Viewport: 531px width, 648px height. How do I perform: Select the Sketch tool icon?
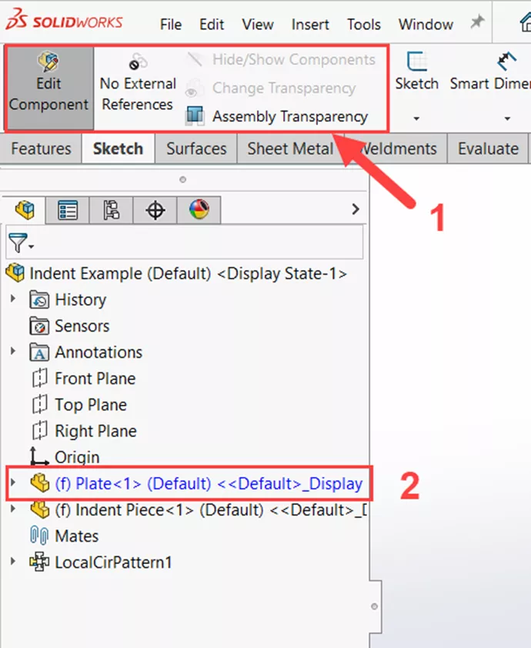click(x=416, y=61)
